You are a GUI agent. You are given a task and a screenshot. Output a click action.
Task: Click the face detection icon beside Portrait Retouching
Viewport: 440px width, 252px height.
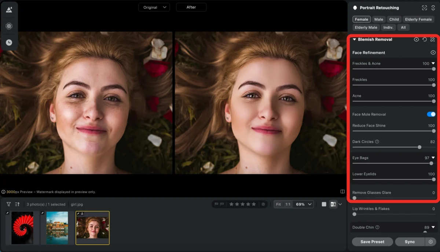[424, 8]
